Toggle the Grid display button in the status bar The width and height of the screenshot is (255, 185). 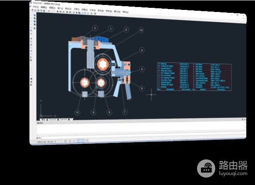click(68, 141)
